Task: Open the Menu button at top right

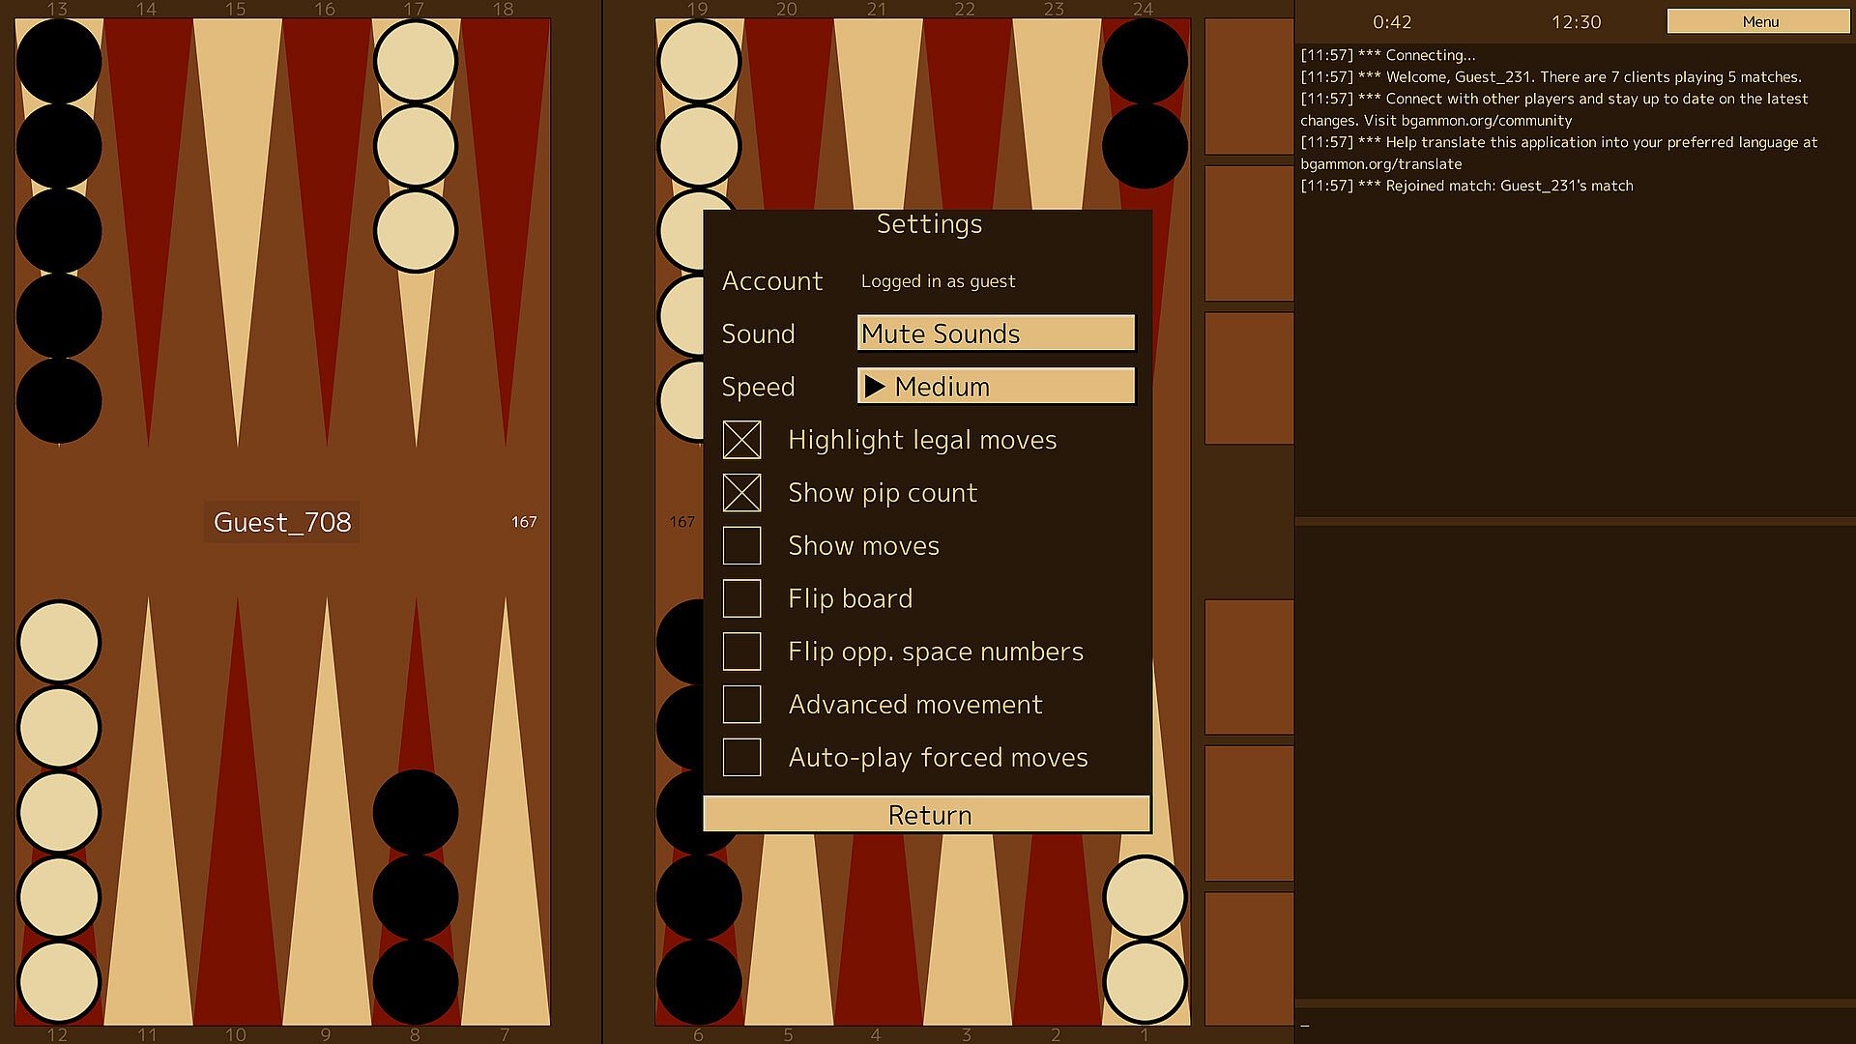Action: point(1759,21)
